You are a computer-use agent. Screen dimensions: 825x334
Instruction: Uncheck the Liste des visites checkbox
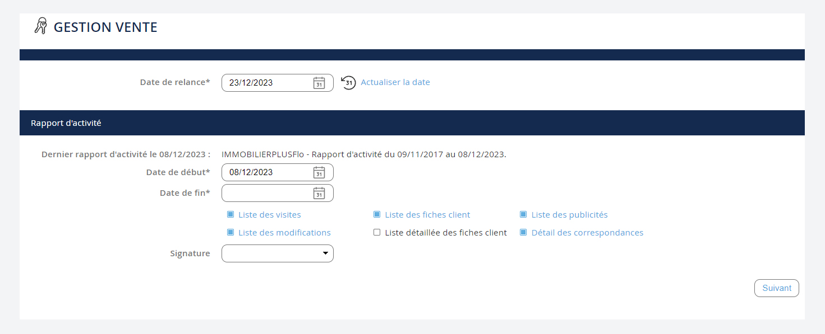coord(231,215)
